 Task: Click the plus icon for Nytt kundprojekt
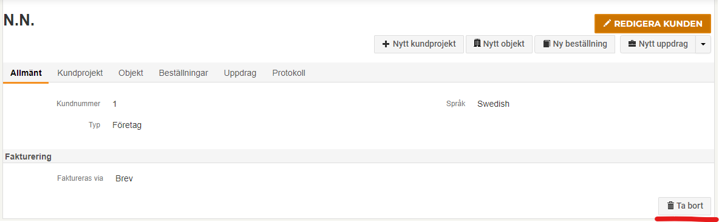point(386,44)
